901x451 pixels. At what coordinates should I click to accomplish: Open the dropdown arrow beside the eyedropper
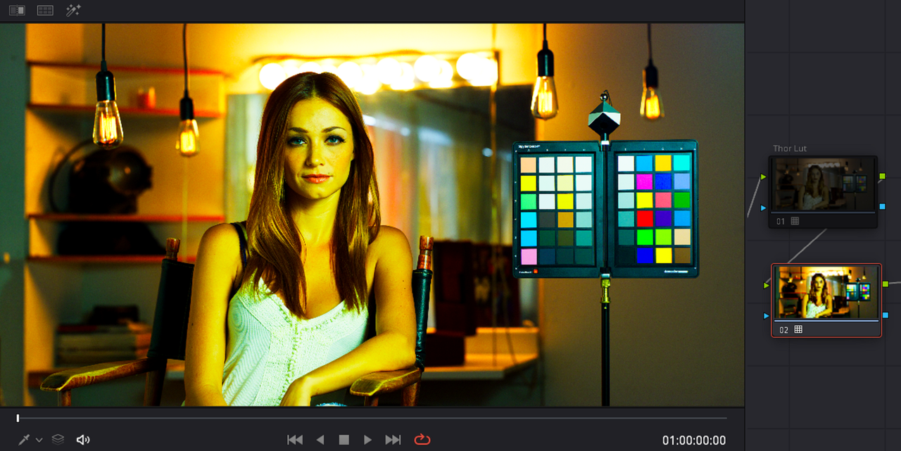[x=39, y=440]
